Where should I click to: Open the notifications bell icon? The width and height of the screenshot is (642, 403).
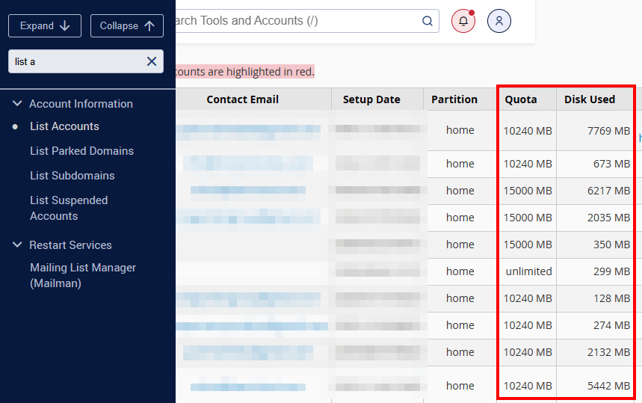tap(463, 21)
